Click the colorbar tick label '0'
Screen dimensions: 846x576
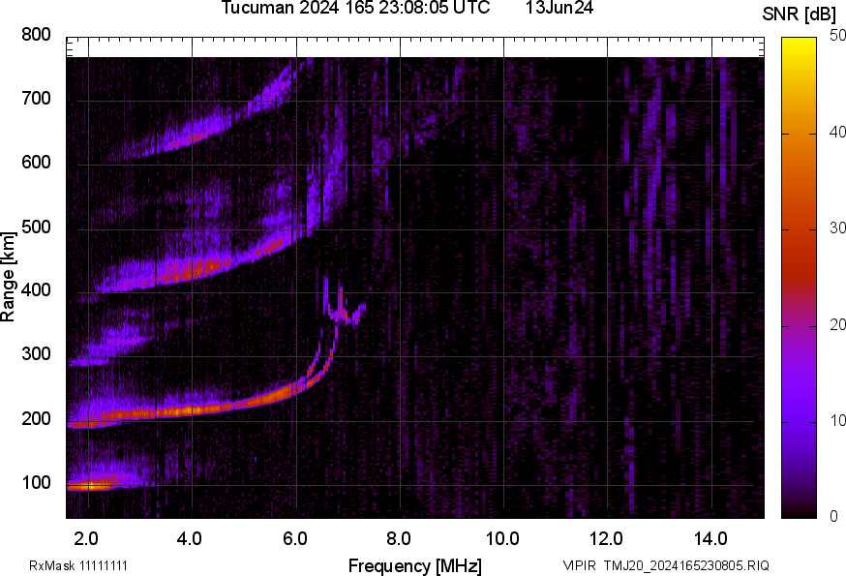[834, 517]
